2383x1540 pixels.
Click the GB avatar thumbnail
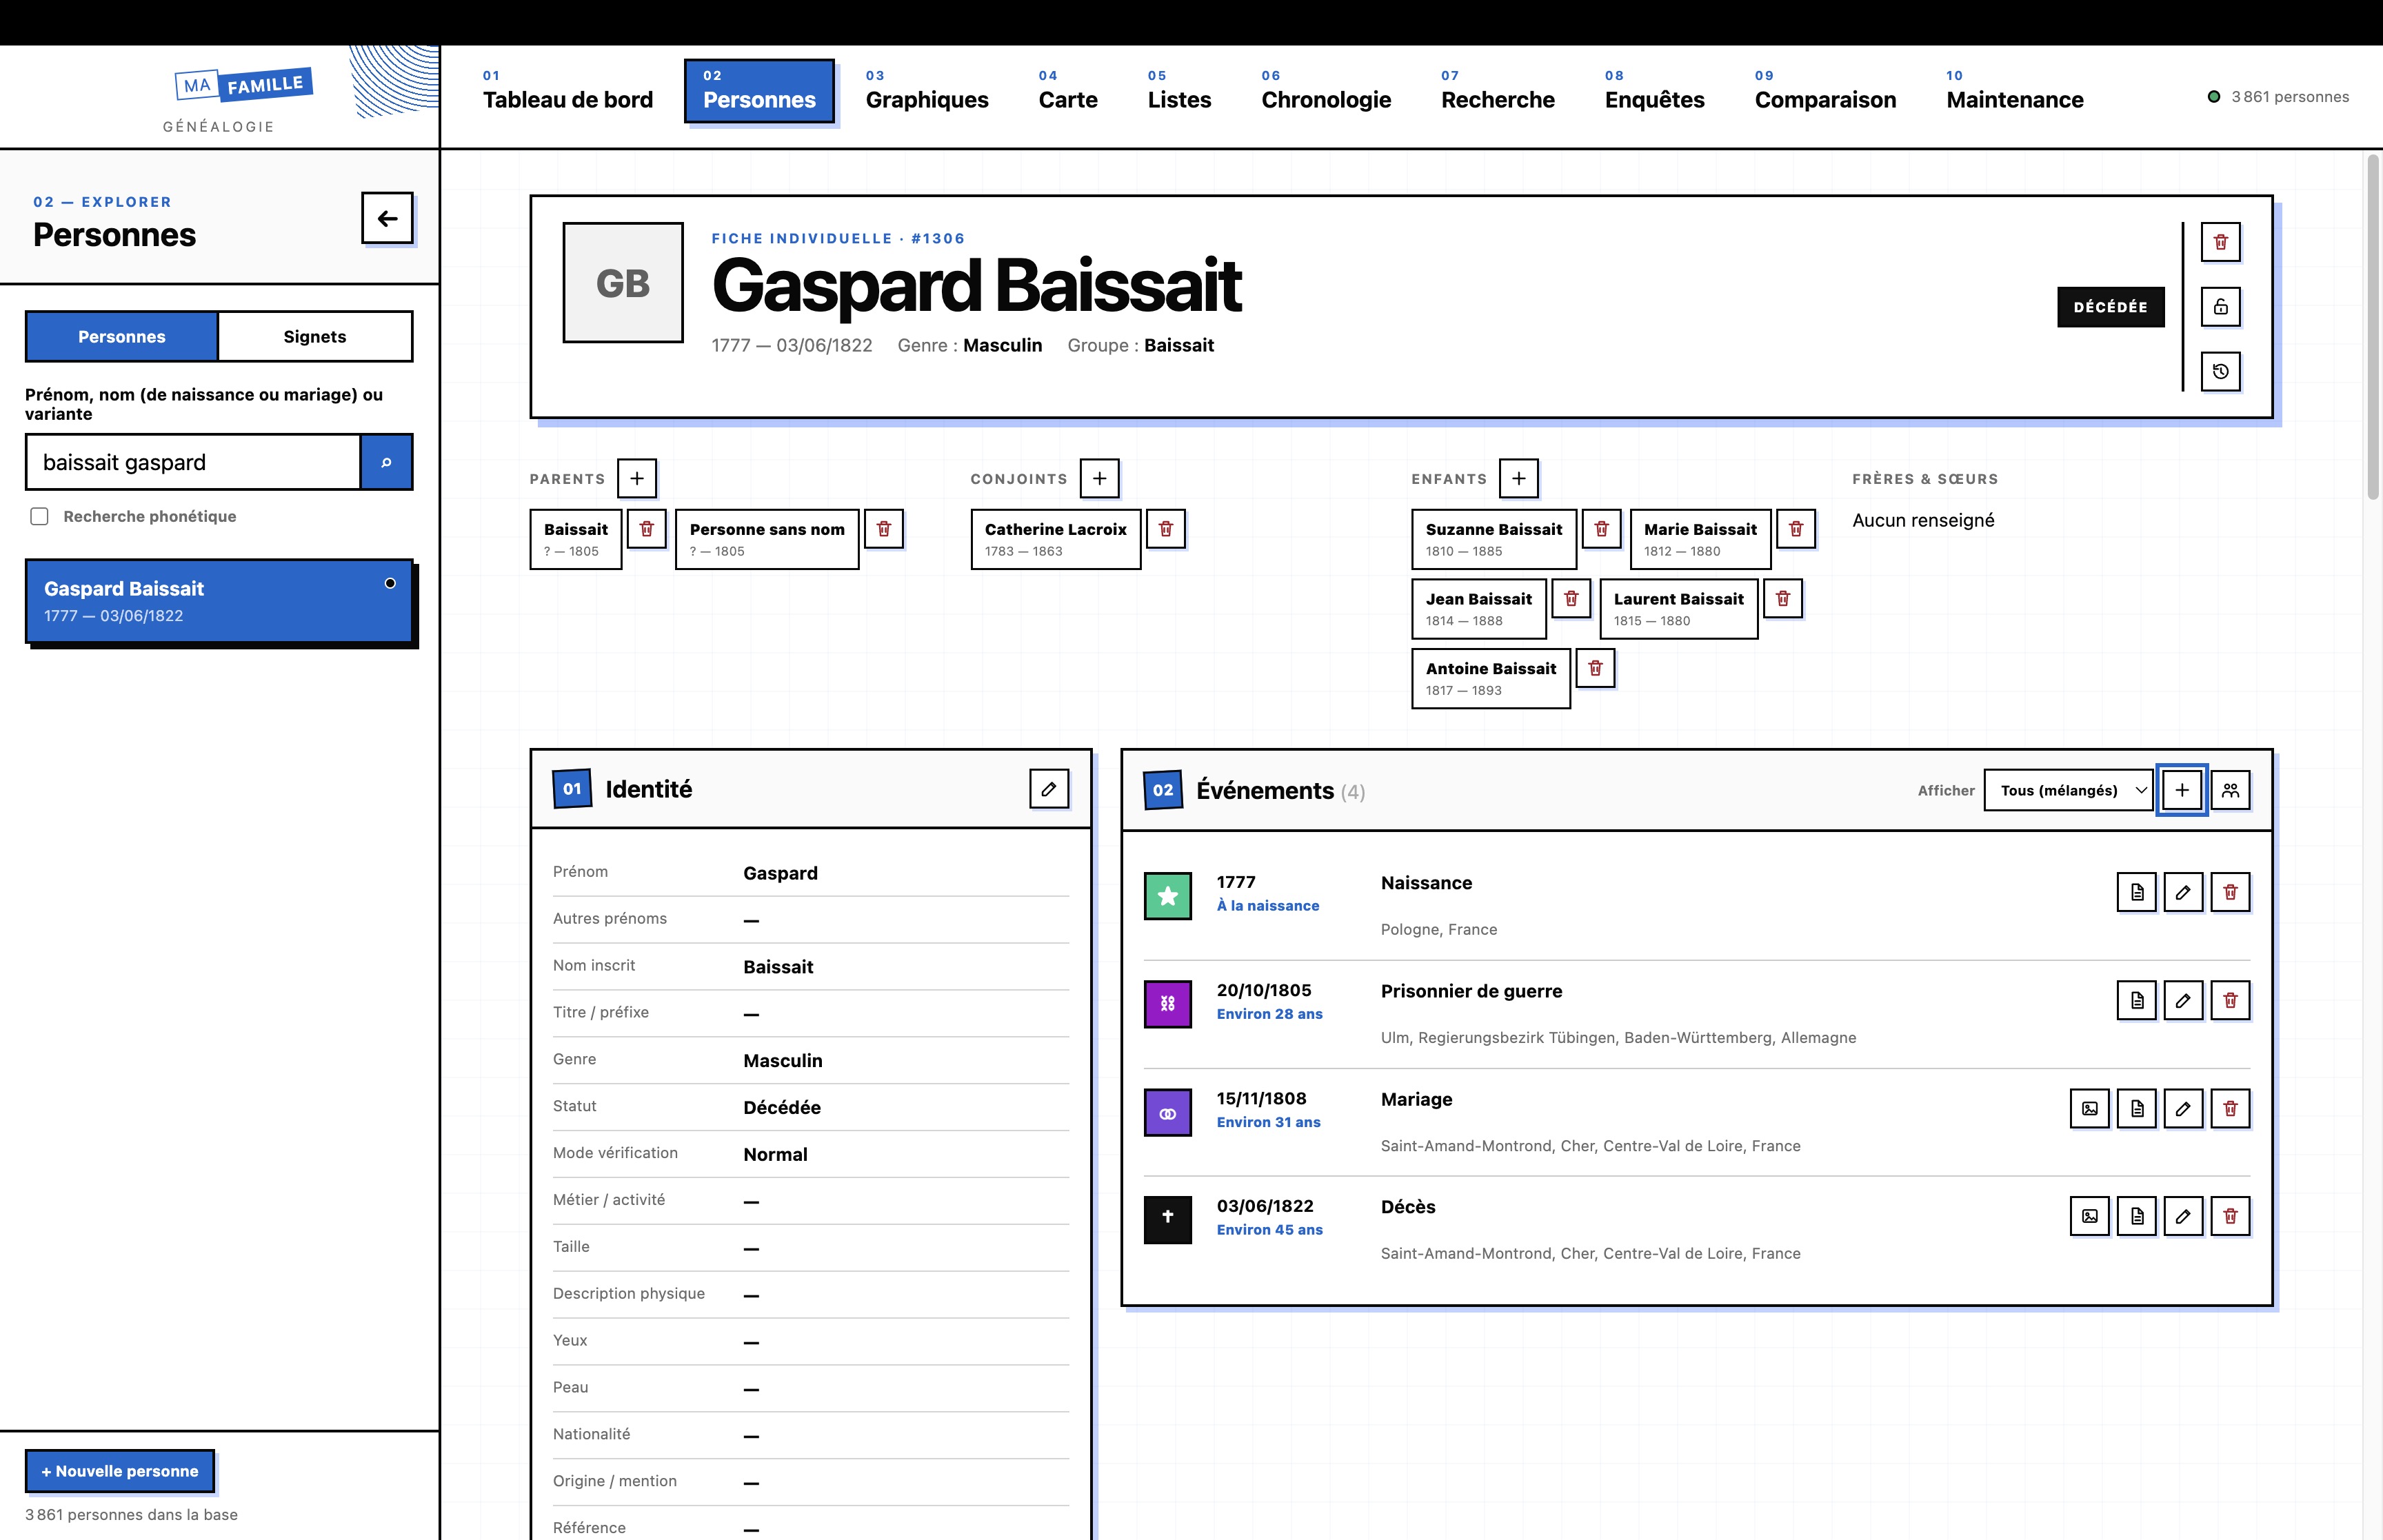click(x=623, y=283)
